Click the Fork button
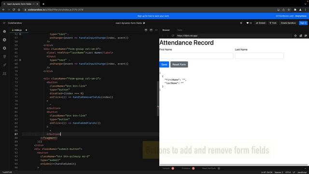The width and height of the screenshot is (309, 174). click(x=273, y=23)
